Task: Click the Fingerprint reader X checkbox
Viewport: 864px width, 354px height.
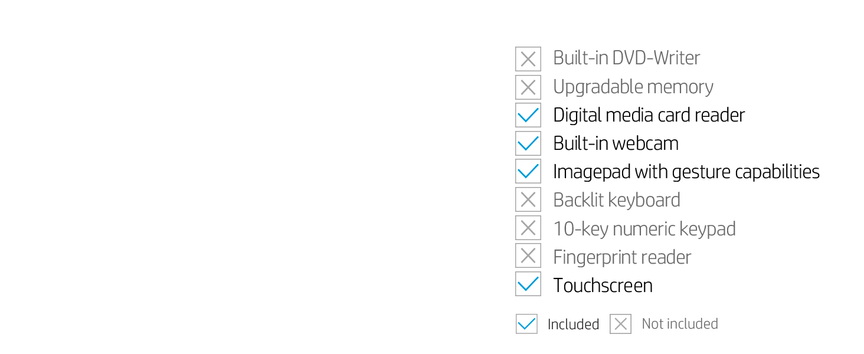Action: [528, 255]
